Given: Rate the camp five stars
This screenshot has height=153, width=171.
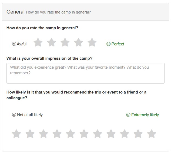Looking at the screenshot, I should pos(92,42).
